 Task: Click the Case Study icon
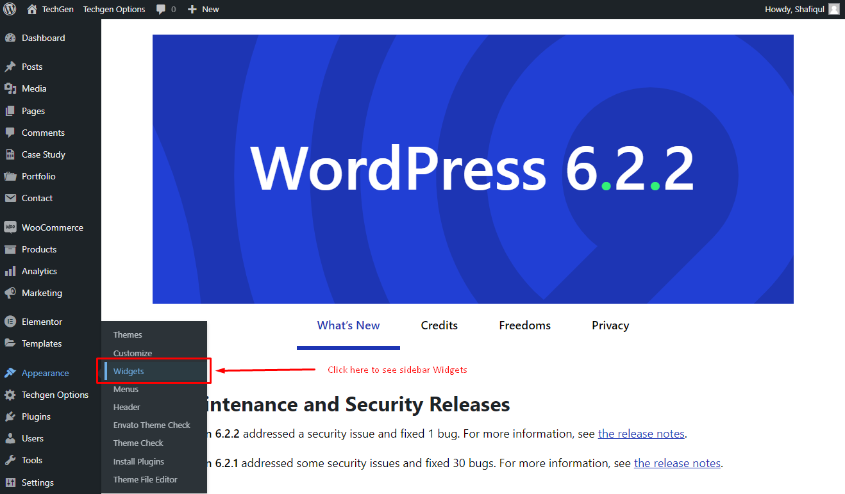(10, 154)
